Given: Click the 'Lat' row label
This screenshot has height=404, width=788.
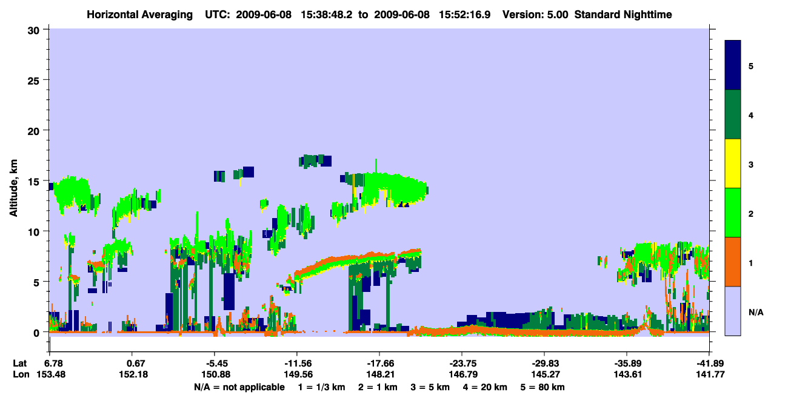Looking at the screenshot, I should click(x=20, y=363).
